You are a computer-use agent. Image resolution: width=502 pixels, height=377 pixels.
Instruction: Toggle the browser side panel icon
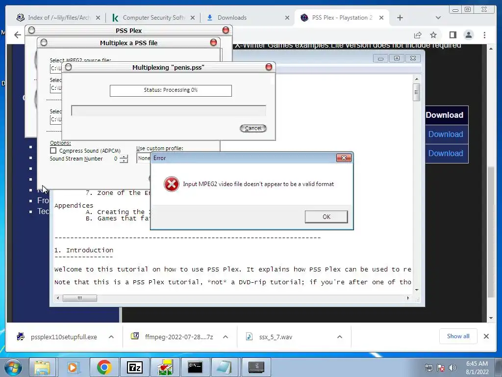[452, 35]
